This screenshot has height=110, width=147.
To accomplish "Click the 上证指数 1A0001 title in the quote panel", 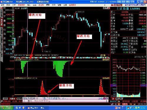I will (128, 9).
